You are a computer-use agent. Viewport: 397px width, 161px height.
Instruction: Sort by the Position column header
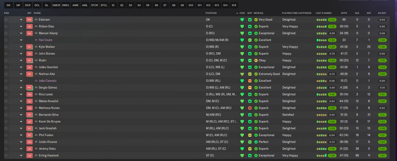coord(211,13)
